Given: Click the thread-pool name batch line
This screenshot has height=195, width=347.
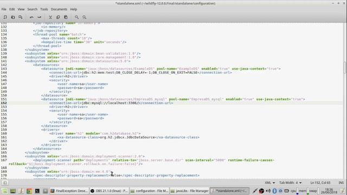Looking at the screenshot, I should point(59,35).
